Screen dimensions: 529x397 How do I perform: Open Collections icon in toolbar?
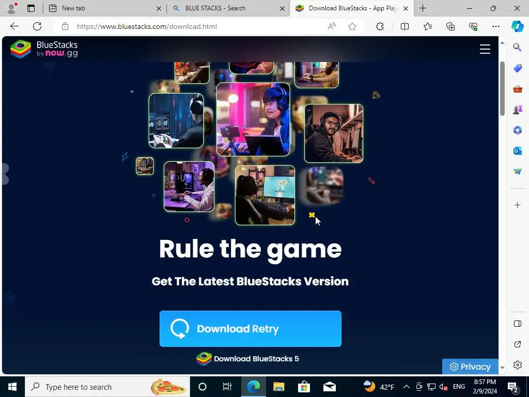[x=450, y=26]
